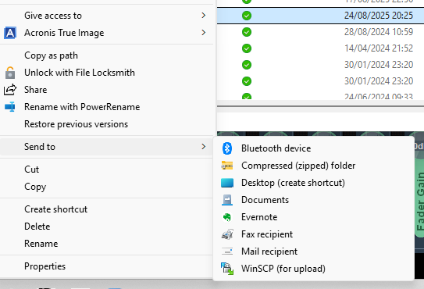Select the row dated 28/08/2024 10:59
Image resolution: width=424 pixels, height=289 pixels.
(320, 32)
